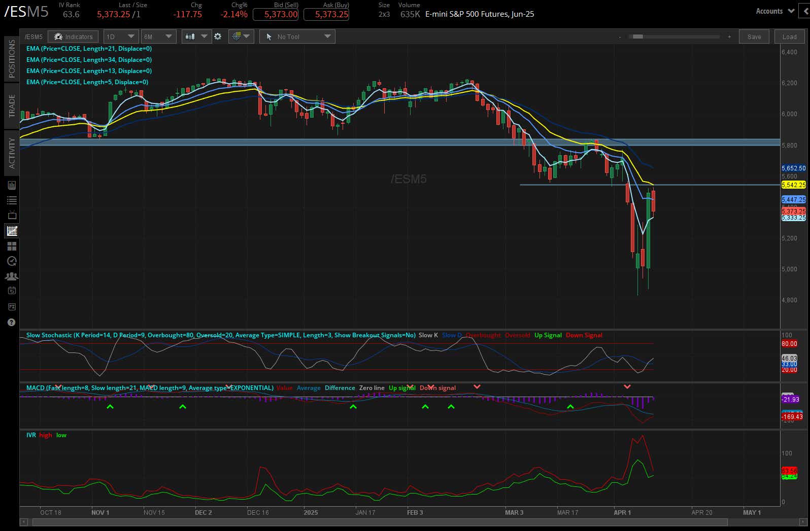This screenshot has height=531, width=810.
Task: Click the 5,447.25 price axis label
Action: pyautogui.click(x=793, y=200)
